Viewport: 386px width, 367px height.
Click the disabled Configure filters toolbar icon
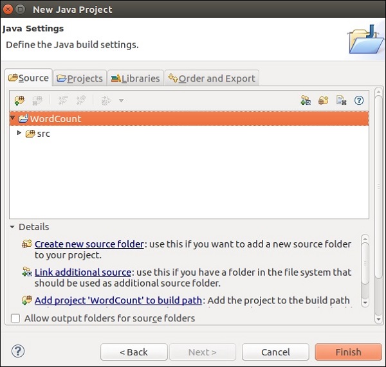pyautogui.click(x=106, y=100)
